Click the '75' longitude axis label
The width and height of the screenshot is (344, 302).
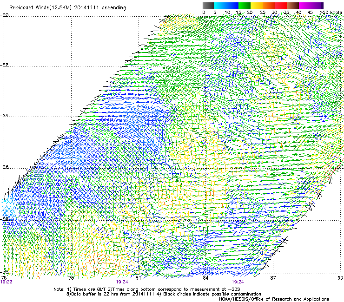[4, 278]
